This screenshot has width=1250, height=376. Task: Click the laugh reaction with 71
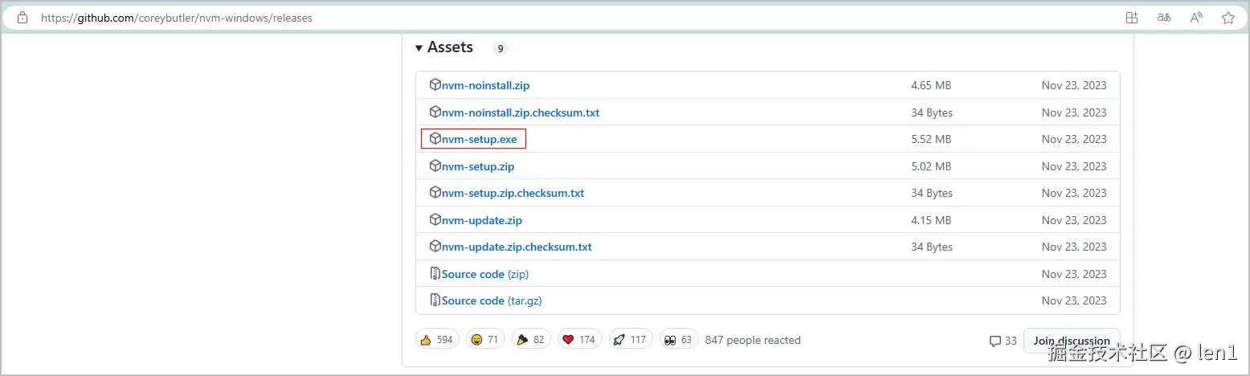[x=485, y=340]
